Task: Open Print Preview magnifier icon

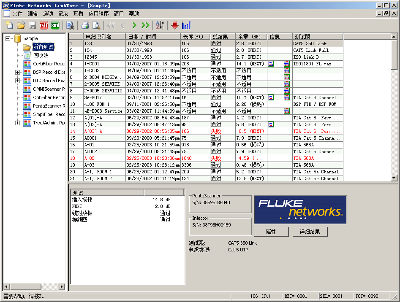Action: (x=96, y=25)
